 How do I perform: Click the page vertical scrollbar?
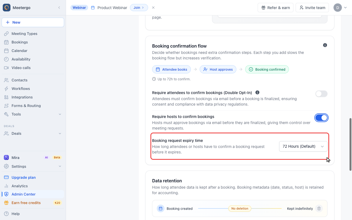[350, 144]
